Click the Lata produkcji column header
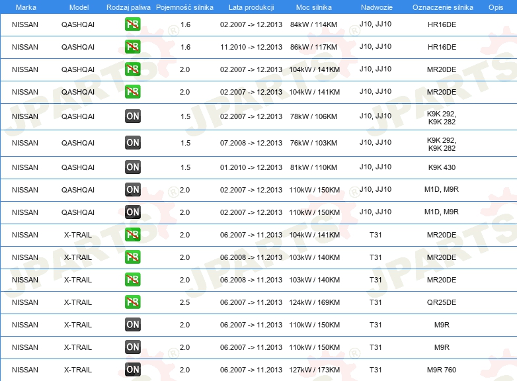Screen dimensions: 517x381 pos(251,7)
